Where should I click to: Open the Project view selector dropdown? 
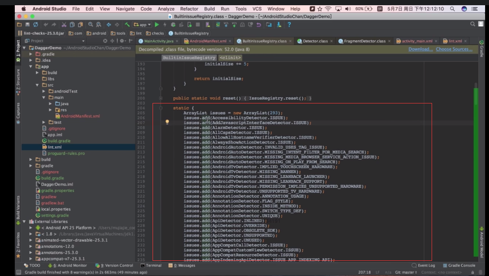(55, 41)
